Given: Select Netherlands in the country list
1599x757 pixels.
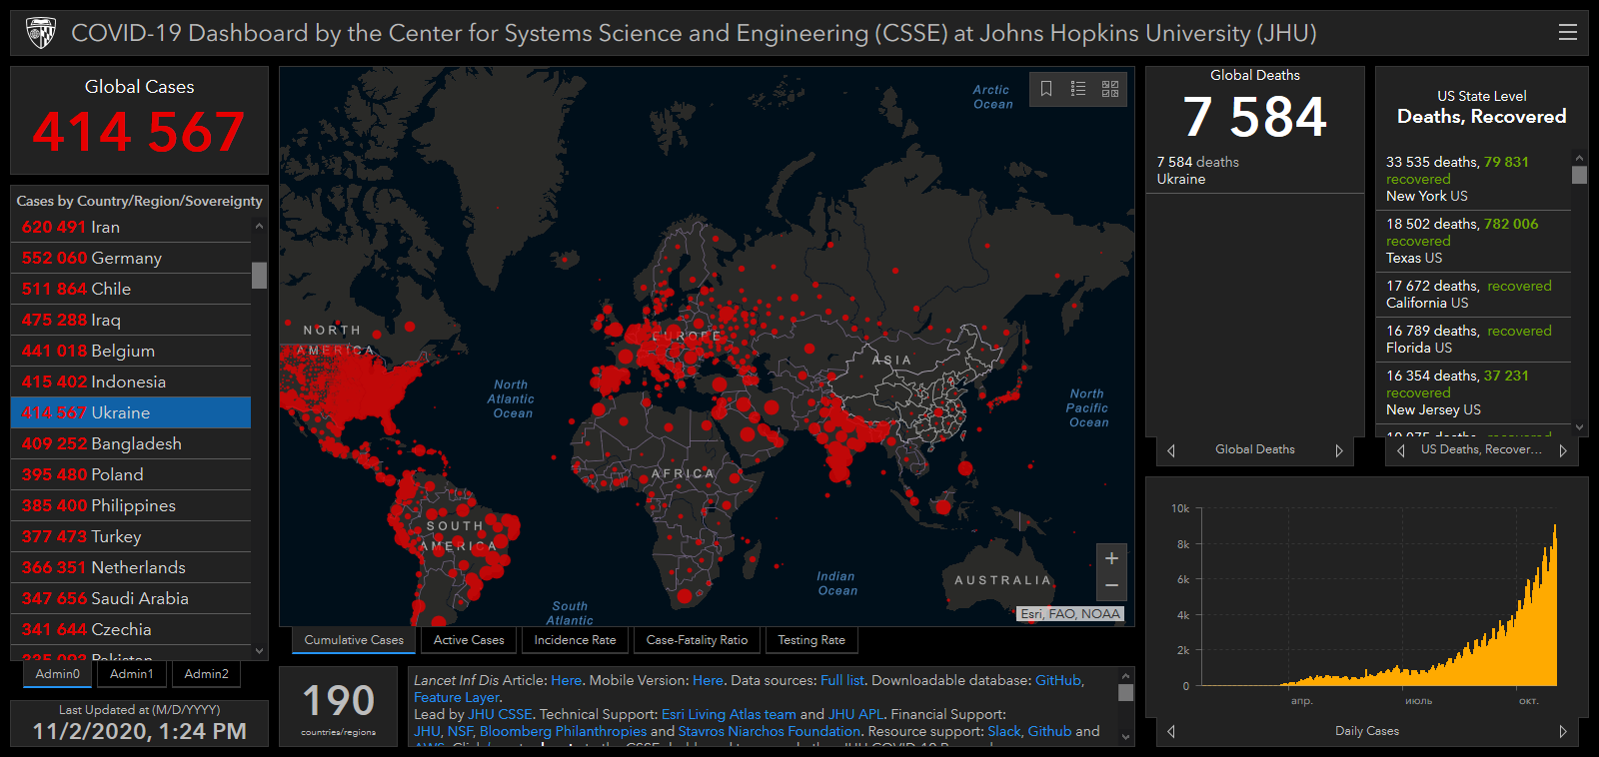Looking at the screenshot, I should click(131, 567).
